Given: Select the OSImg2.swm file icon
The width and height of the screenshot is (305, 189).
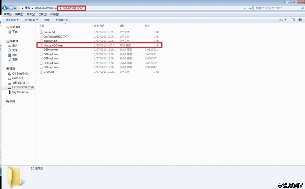Looking at the screenshot, I should pyautogui.click(x=41, y=54).
